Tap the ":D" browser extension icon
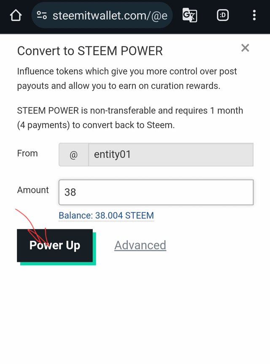 pos(222,15)
